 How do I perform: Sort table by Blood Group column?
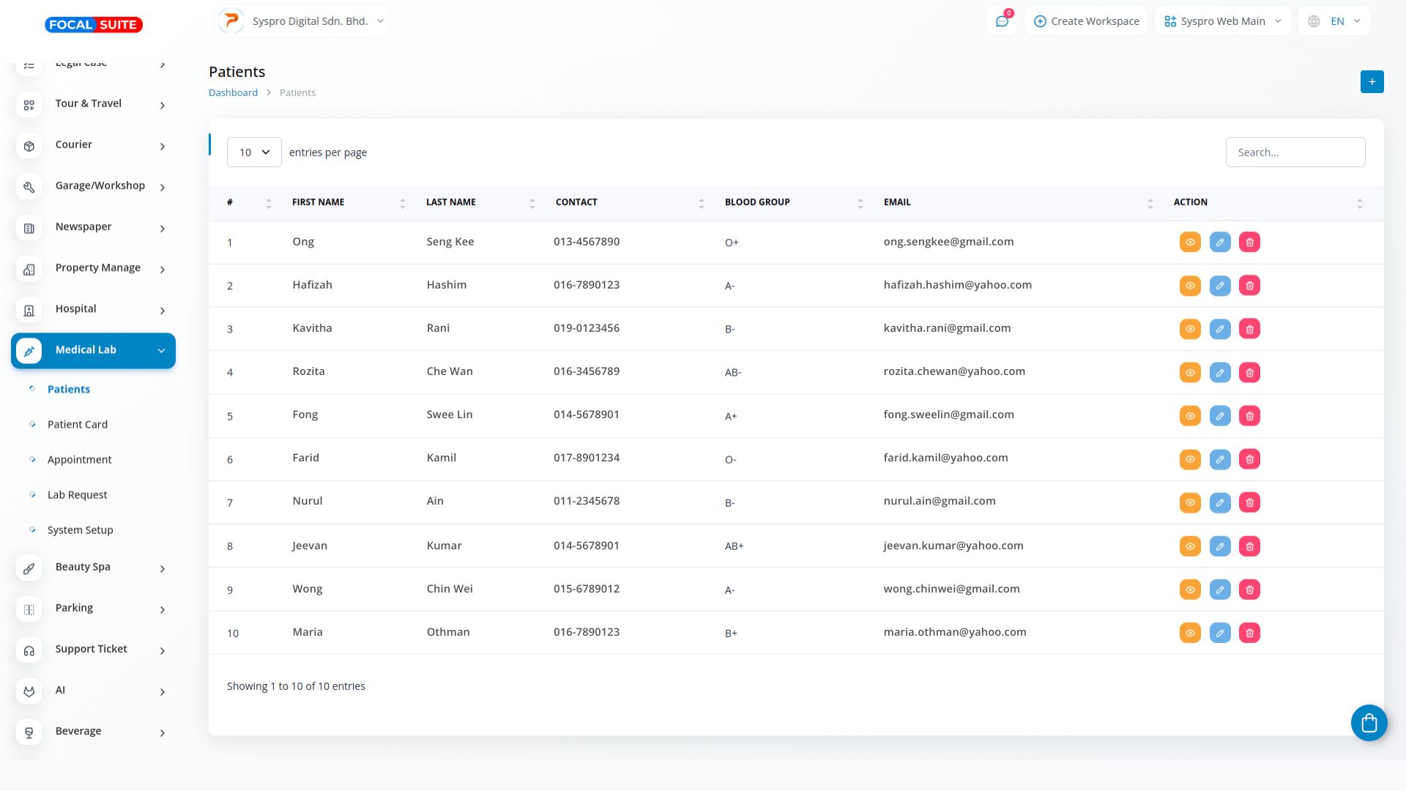coord(757,202)
